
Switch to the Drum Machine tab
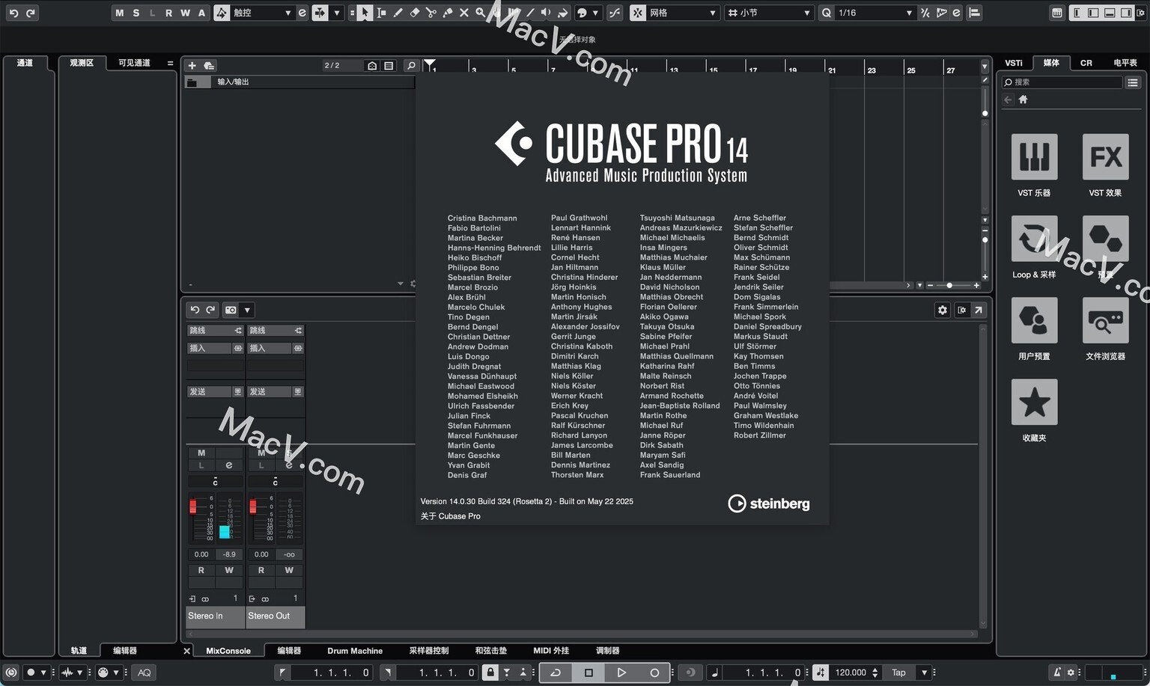coord(355,651)
